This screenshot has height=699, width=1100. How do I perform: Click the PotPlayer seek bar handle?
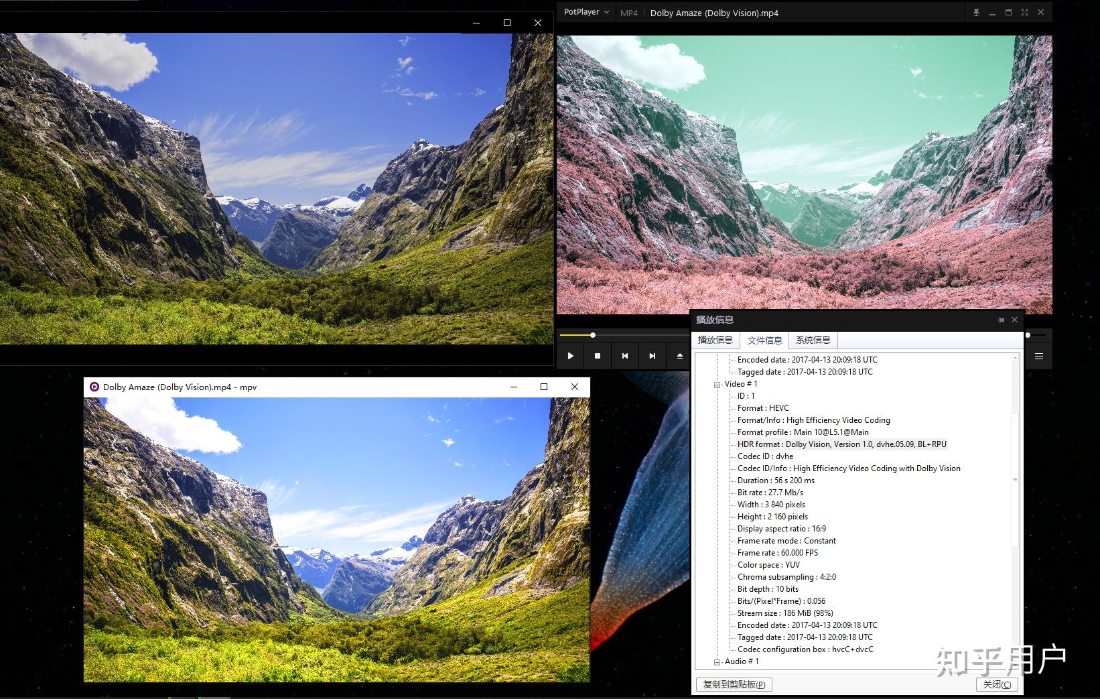(x=592, y=334)
